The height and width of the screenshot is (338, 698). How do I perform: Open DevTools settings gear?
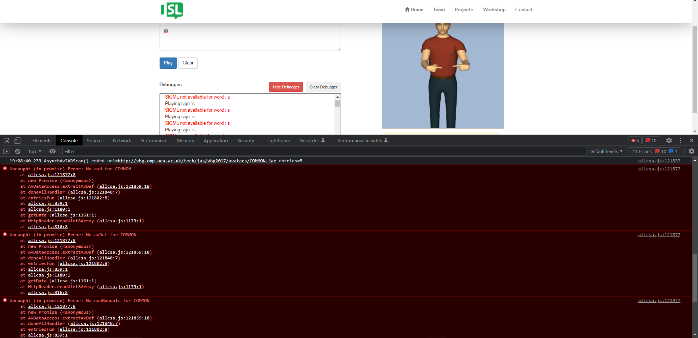669,140
